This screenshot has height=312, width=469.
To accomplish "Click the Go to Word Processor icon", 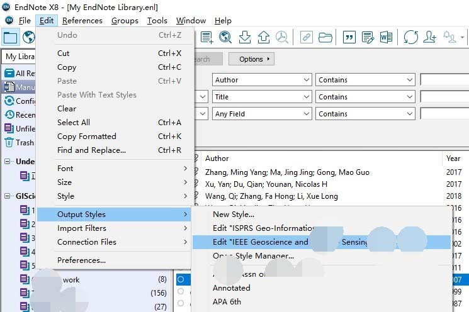I will click(385, 37).
